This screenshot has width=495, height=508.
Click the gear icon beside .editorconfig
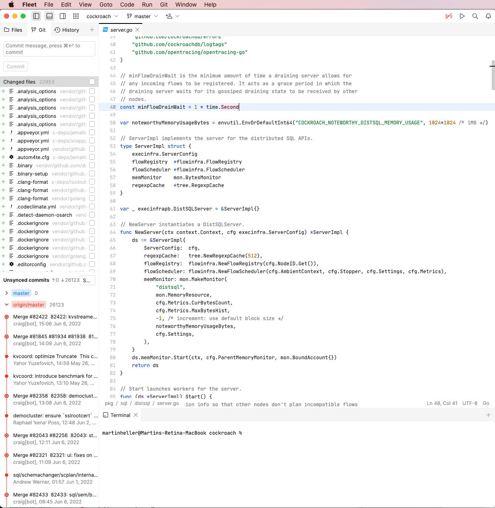click(12, 264)
